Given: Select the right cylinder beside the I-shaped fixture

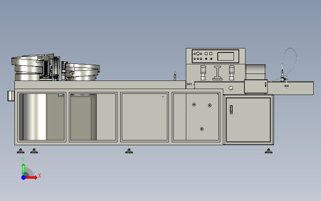Looking at the screenshot, I should (x=232, y=73).
